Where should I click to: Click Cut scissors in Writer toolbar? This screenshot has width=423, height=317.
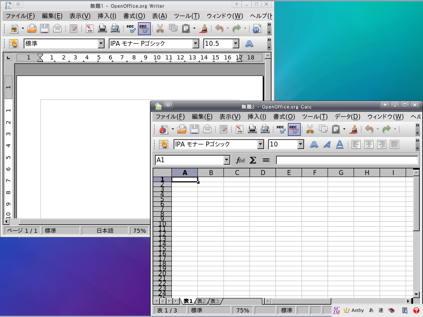160,28
